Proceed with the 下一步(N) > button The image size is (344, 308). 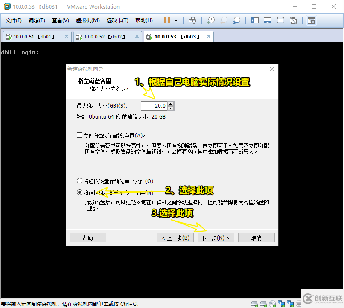pos(216,238)
